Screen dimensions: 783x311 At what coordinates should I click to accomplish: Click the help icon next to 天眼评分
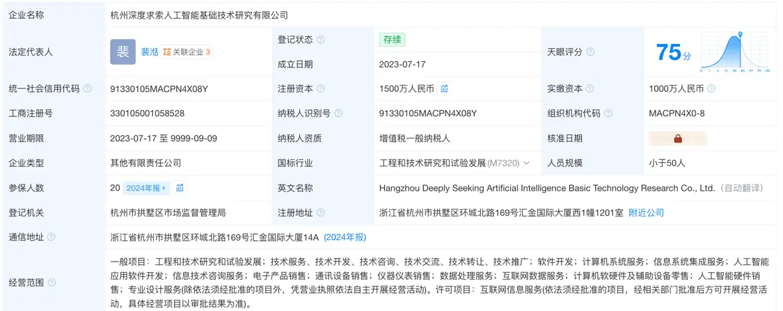pos(590,52)
